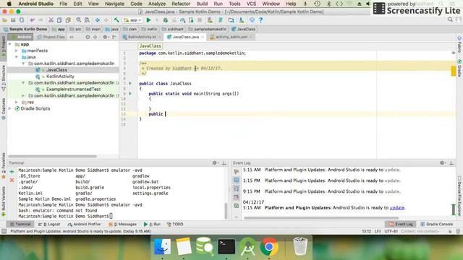463x260 pixels.
Task: Toggle the Build Variants side tool window
Action: tap(4, 201)
